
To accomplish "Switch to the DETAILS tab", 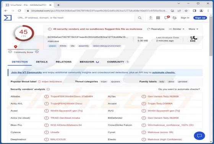I will coord(42,62).
